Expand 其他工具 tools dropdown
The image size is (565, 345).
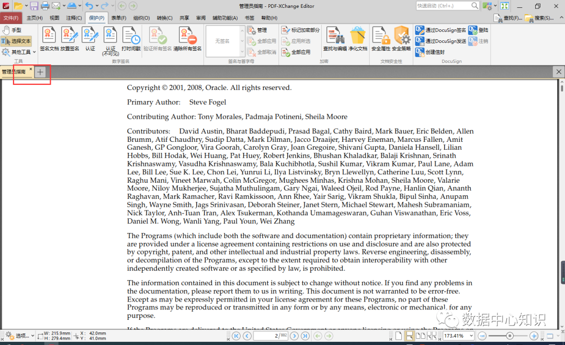point(19,52)
